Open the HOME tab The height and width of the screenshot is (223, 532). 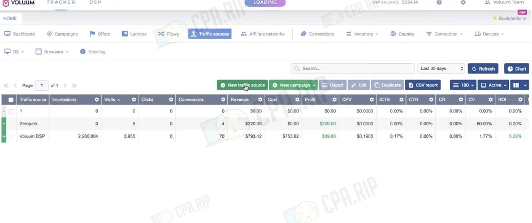pos(10,19)
